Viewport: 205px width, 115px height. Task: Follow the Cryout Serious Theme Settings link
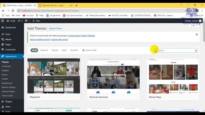click(x=81, y=35)
